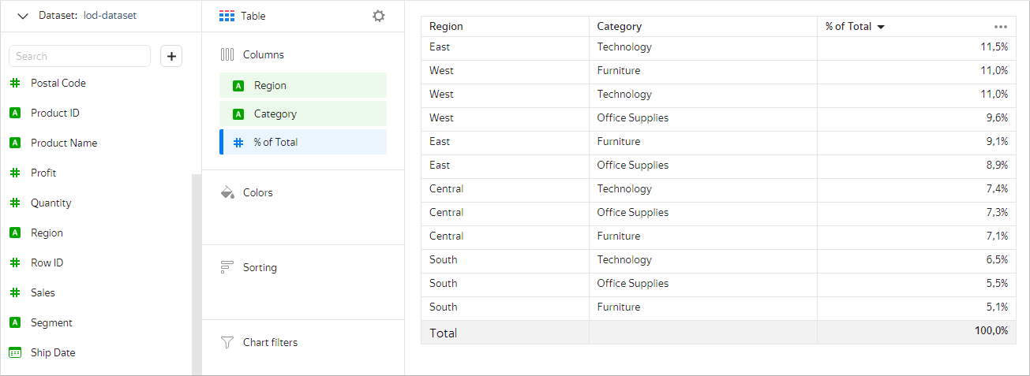Open the Table chart type selector
The height and width of the screenshot is (376, 1030).
coord(253,16)
